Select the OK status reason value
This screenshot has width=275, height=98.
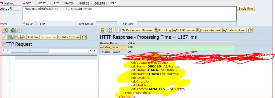click(181, 52)
